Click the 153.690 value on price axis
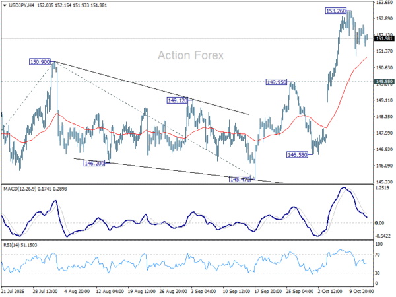Viewport: 396px width, 297px height. (383, 3)
